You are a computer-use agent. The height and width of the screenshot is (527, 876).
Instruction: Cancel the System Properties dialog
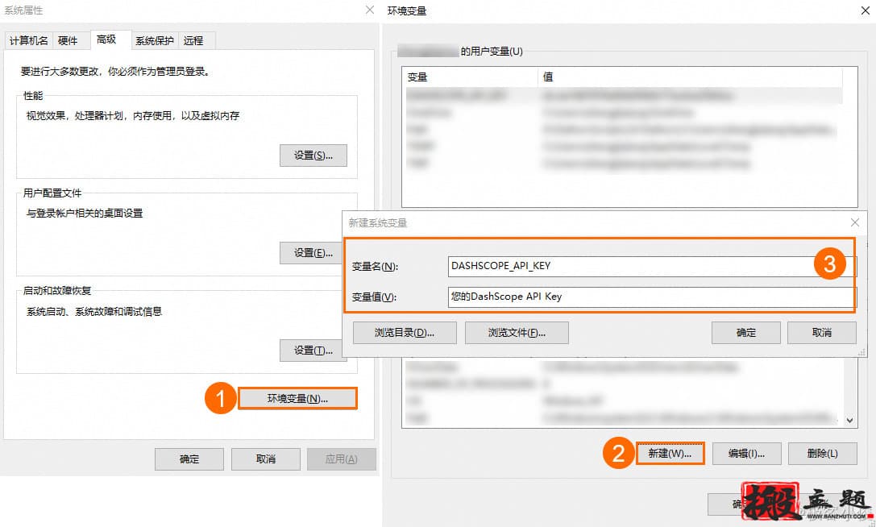[265, 459]
